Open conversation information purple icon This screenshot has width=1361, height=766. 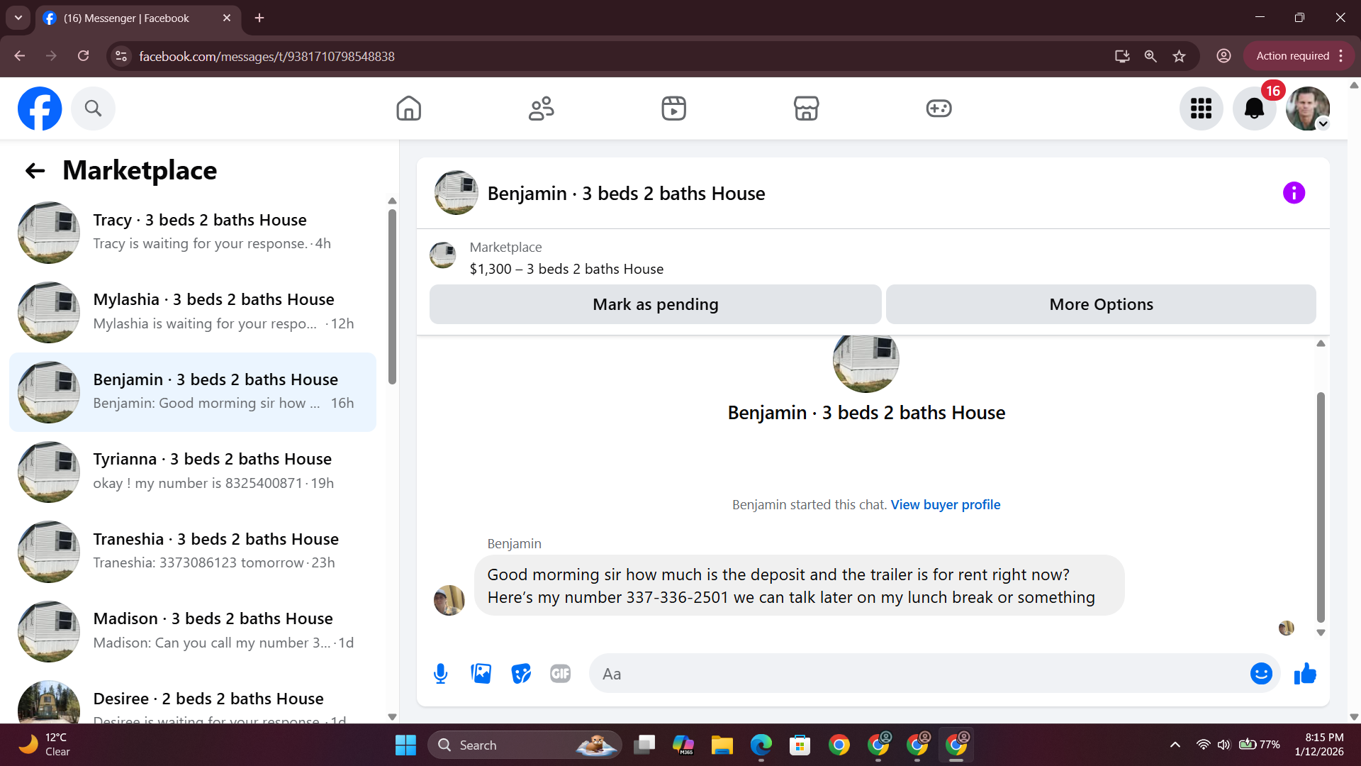pyautogui.click(x=1294, y=193)
